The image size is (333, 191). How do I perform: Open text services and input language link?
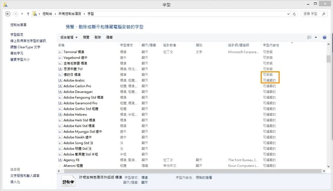(25, 176)
